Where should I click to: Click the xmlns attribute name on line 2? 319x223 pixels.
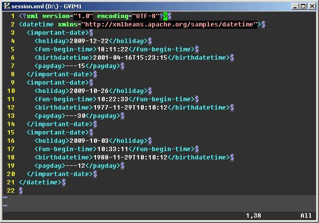68,24
